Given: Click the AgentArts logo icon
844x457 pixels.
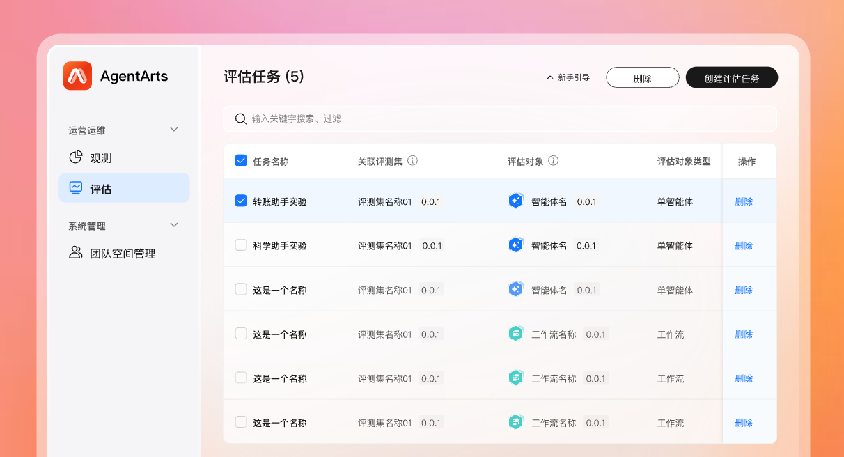Looking at the screenshot, I should 77,76.
